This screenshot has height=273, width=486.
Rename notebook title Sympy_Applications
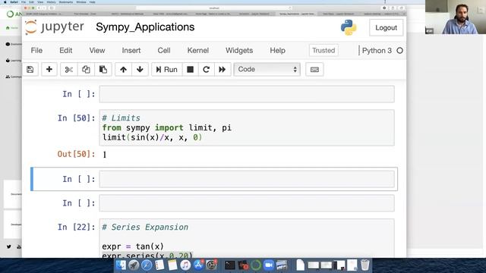[145, 27]
